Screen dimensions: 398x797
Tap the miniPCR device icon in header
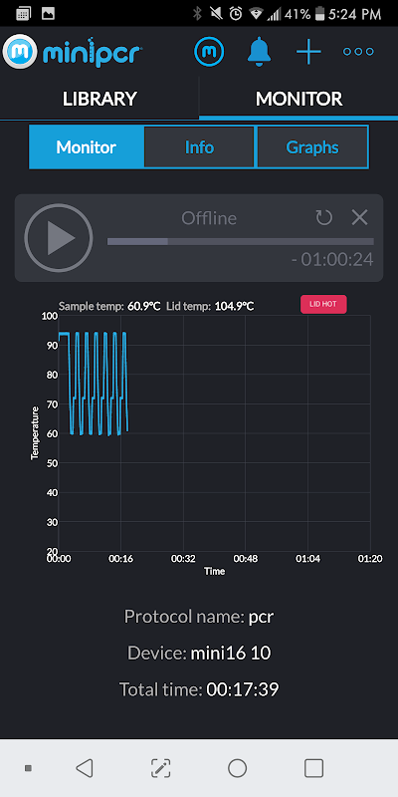209,52
